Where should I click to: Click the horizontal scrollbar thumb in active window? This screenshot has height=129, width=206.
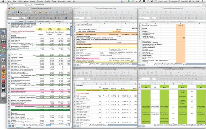(x=49, y=125)
